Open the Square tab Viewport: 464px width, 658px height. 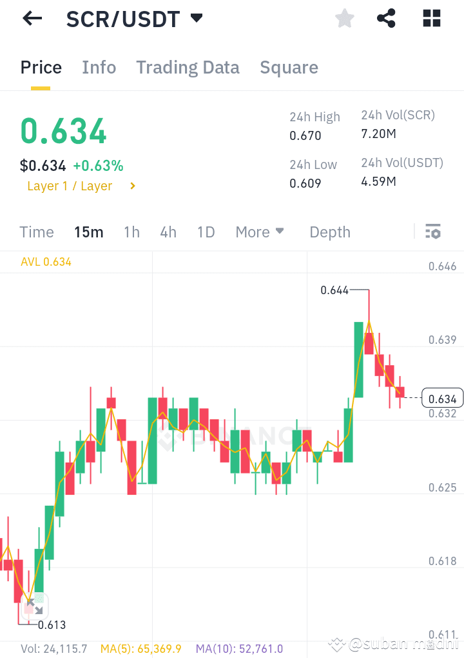tap(289, 67)
